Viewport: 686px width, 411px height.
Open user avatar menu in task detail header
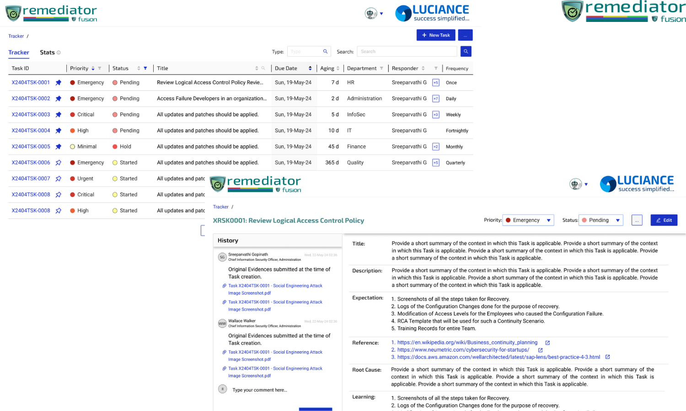coord(579,184)
